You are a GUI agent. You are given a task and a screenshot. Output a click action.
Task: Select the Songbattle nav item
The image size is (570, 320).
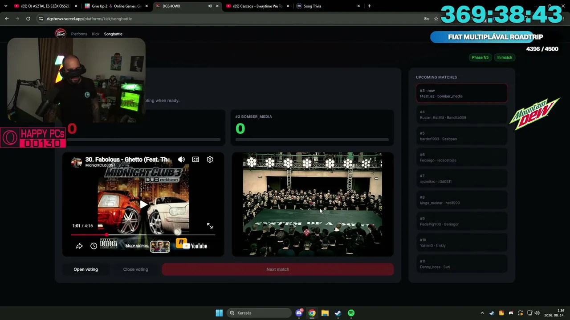tap(113, 34)
